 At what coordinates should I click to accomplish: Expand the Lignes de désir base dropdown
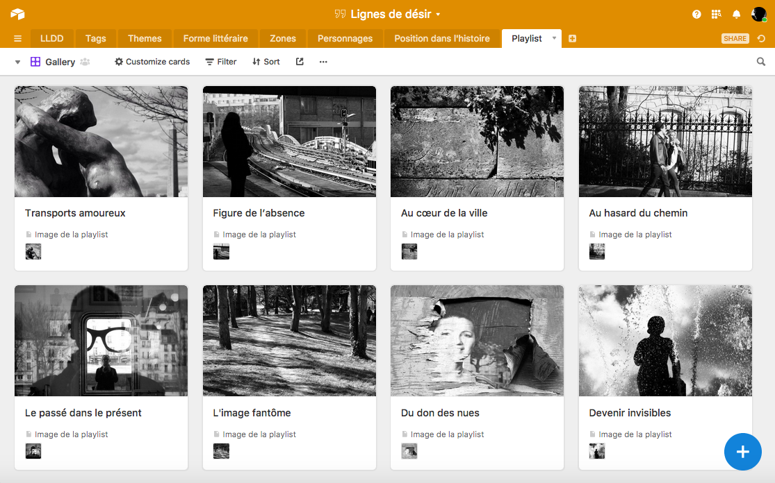coord(438,15)
